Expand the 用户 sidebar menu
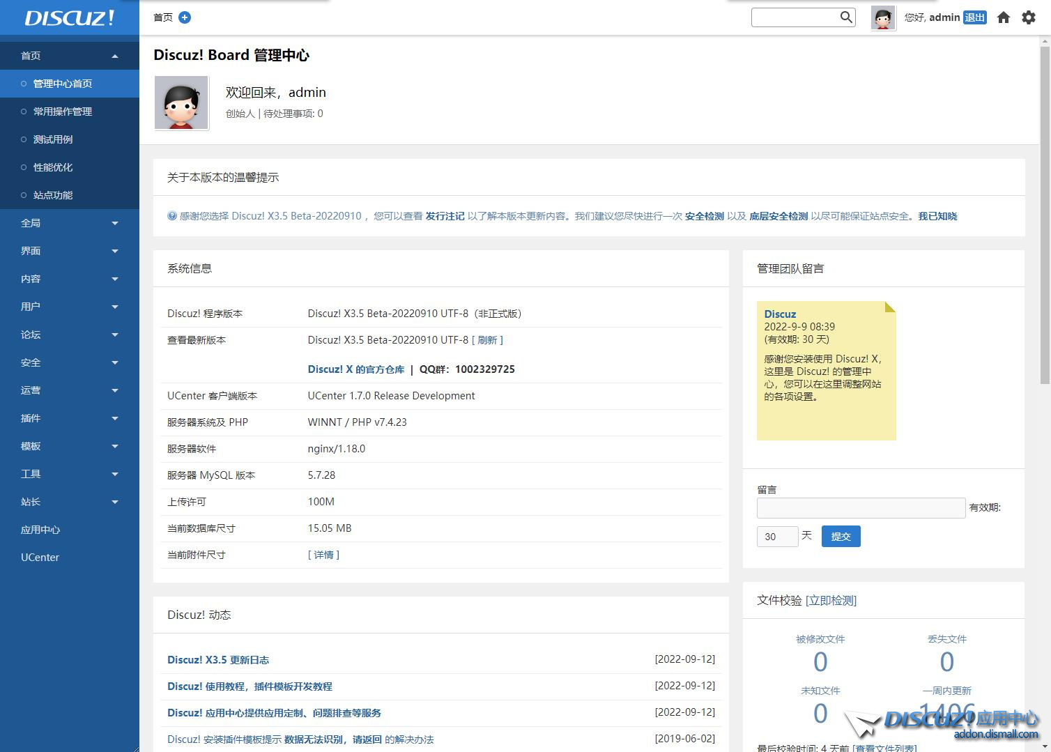The height and width of the screenshot is (752, 1051). (70, 307)
